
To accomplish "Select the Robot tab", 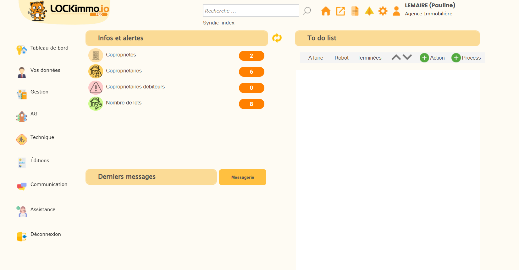I will point(341,58).
